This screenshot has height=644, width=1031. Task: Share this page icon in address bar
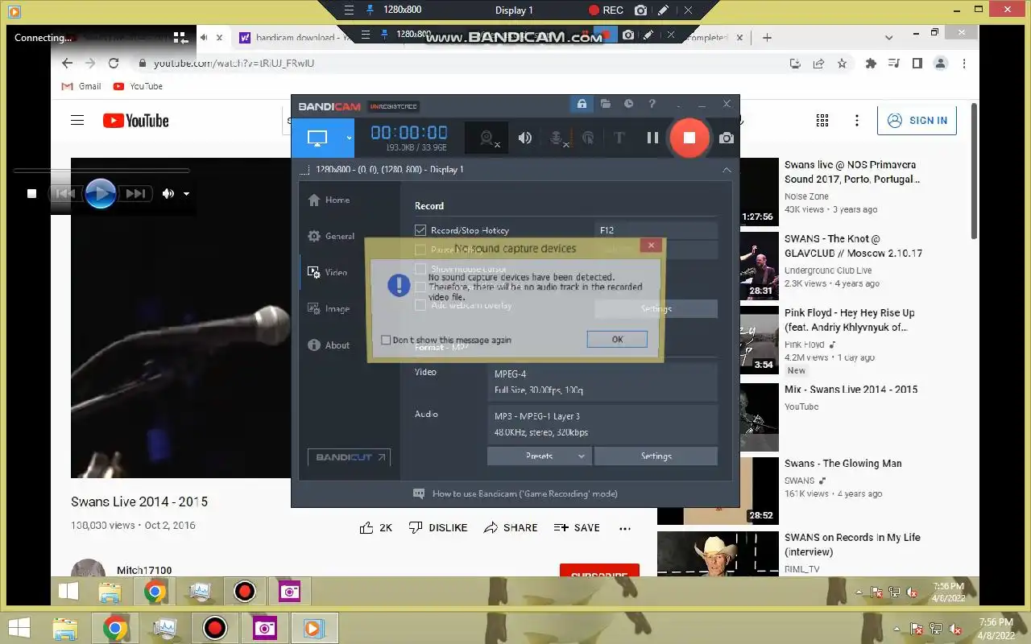pyautogui.click(x=818, y=64)
